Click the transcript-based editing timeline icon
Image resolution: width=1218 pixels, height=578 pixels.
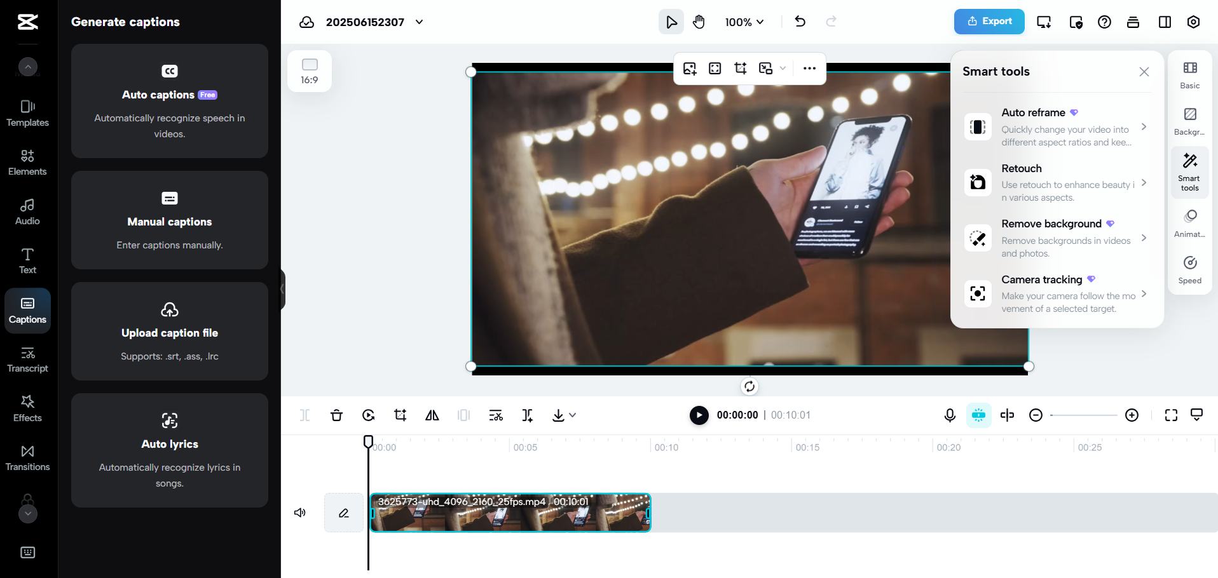click(496, 415)
